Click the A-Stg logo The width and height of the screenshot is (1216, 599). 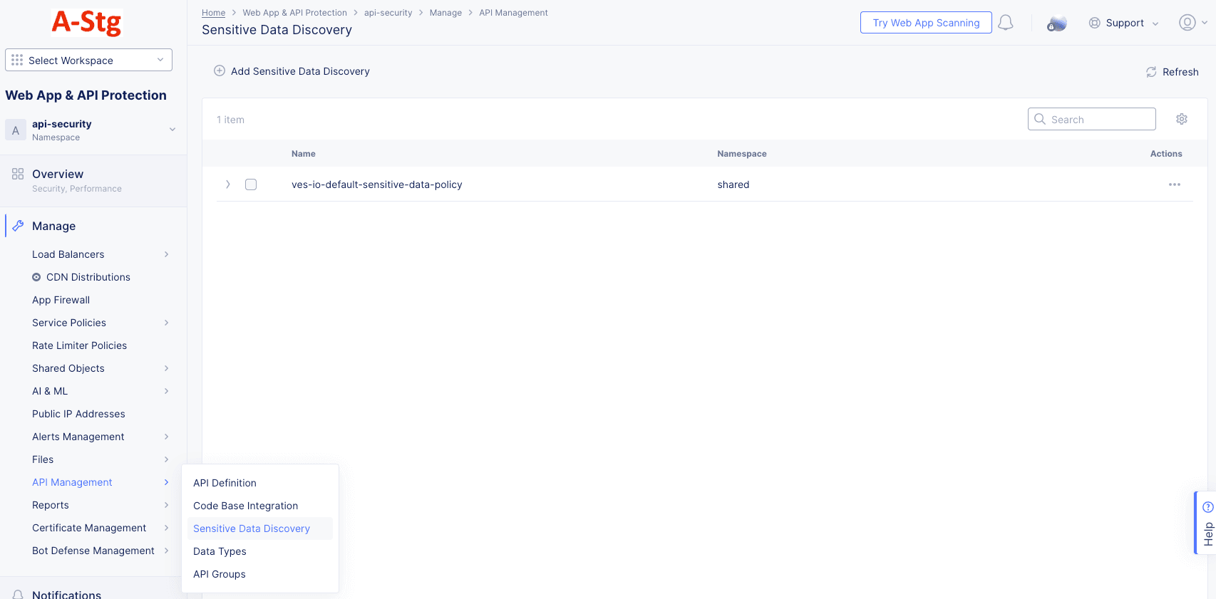click(86, 23)
